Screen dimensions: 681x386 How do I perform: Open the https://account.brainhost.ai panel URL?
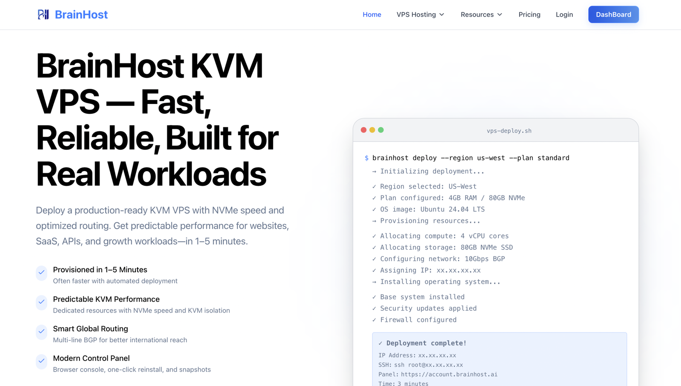click(449, 375)
